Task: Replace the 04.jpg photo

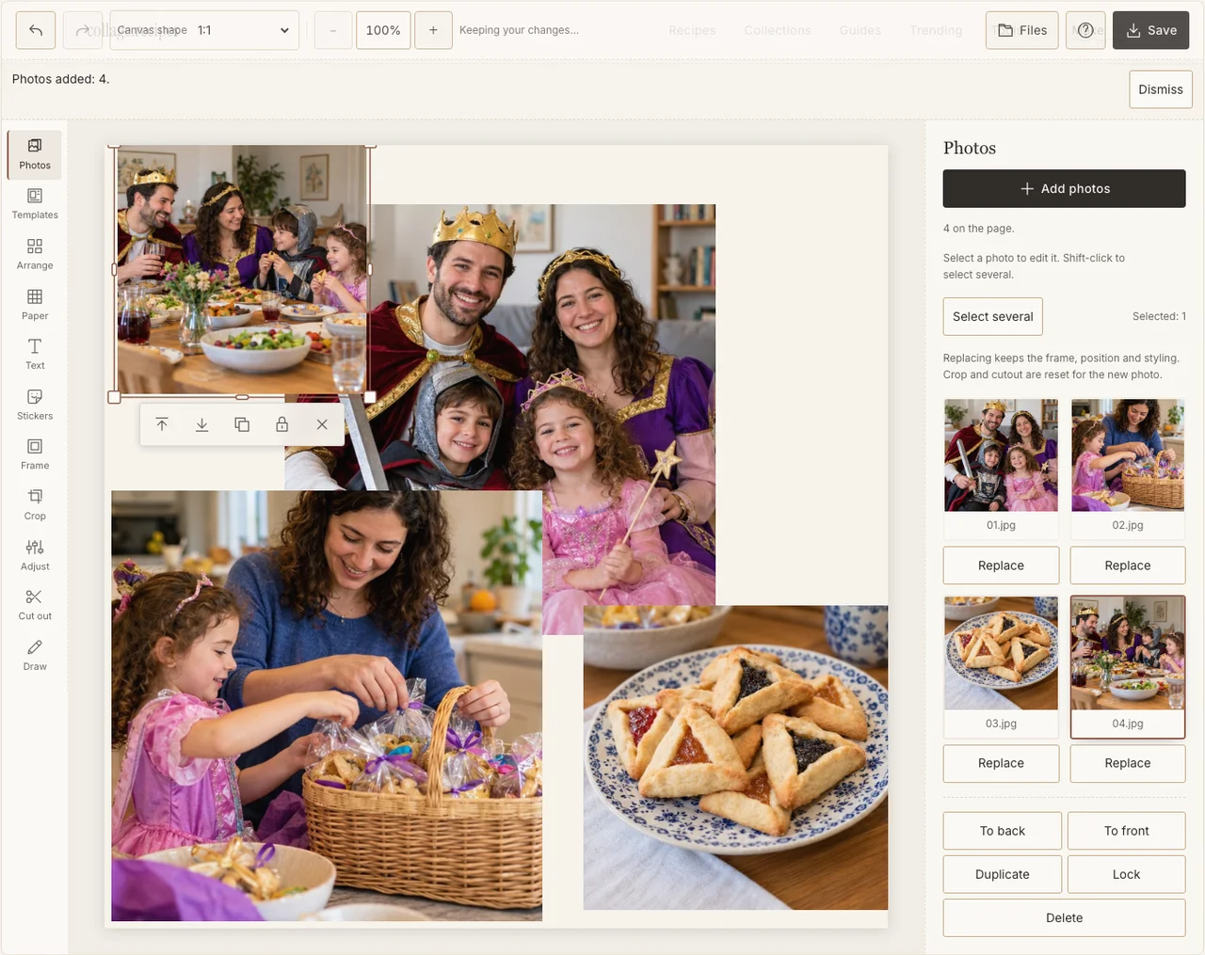Action: click(1128, 763)
